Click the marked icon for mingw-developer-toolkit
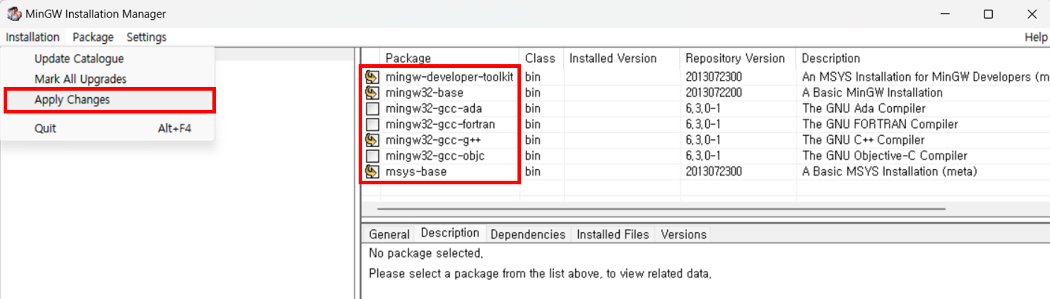The width and height of the screenshot is (1050, 299). coord(372,77)
